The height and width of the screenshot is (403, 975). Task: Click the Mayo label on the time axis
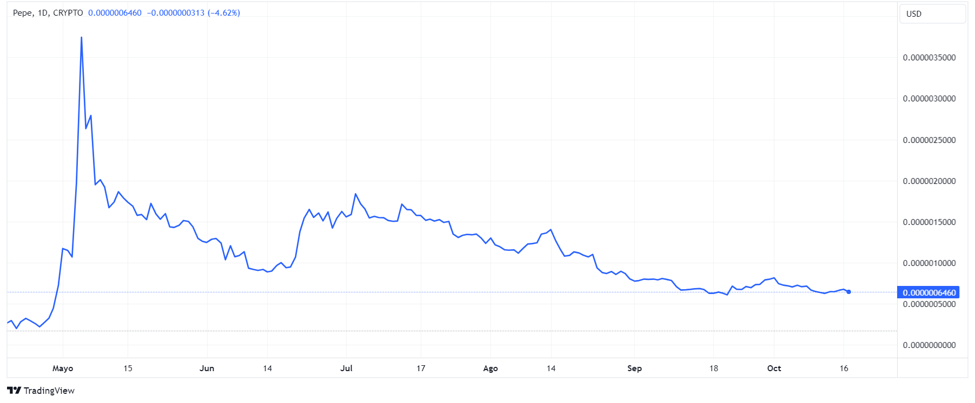pyautogui.click(x=63, y=368)
